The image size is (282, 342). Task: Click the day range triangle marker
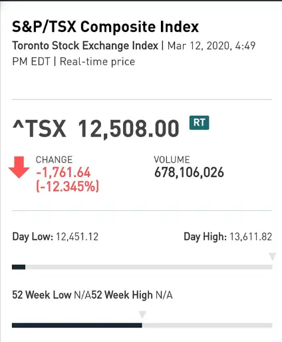pos(272,256)
